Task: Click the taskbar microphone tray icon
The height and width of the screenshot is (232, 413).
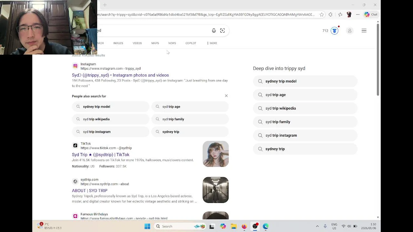Action: click(x=325, y=226)
